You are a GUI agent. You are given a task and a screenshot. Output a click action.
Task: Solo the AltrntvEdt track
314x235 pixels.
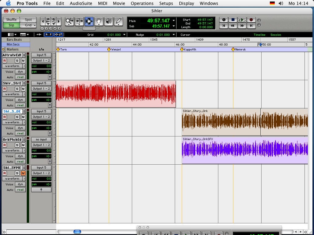(17, 61)
